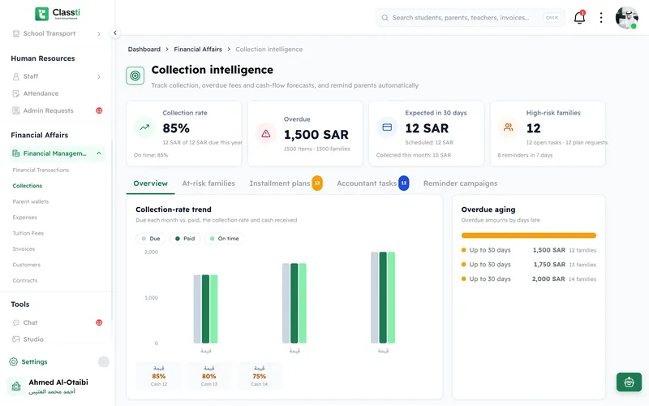Click the 85% Cash 12 summary tile

pos(159,376)
